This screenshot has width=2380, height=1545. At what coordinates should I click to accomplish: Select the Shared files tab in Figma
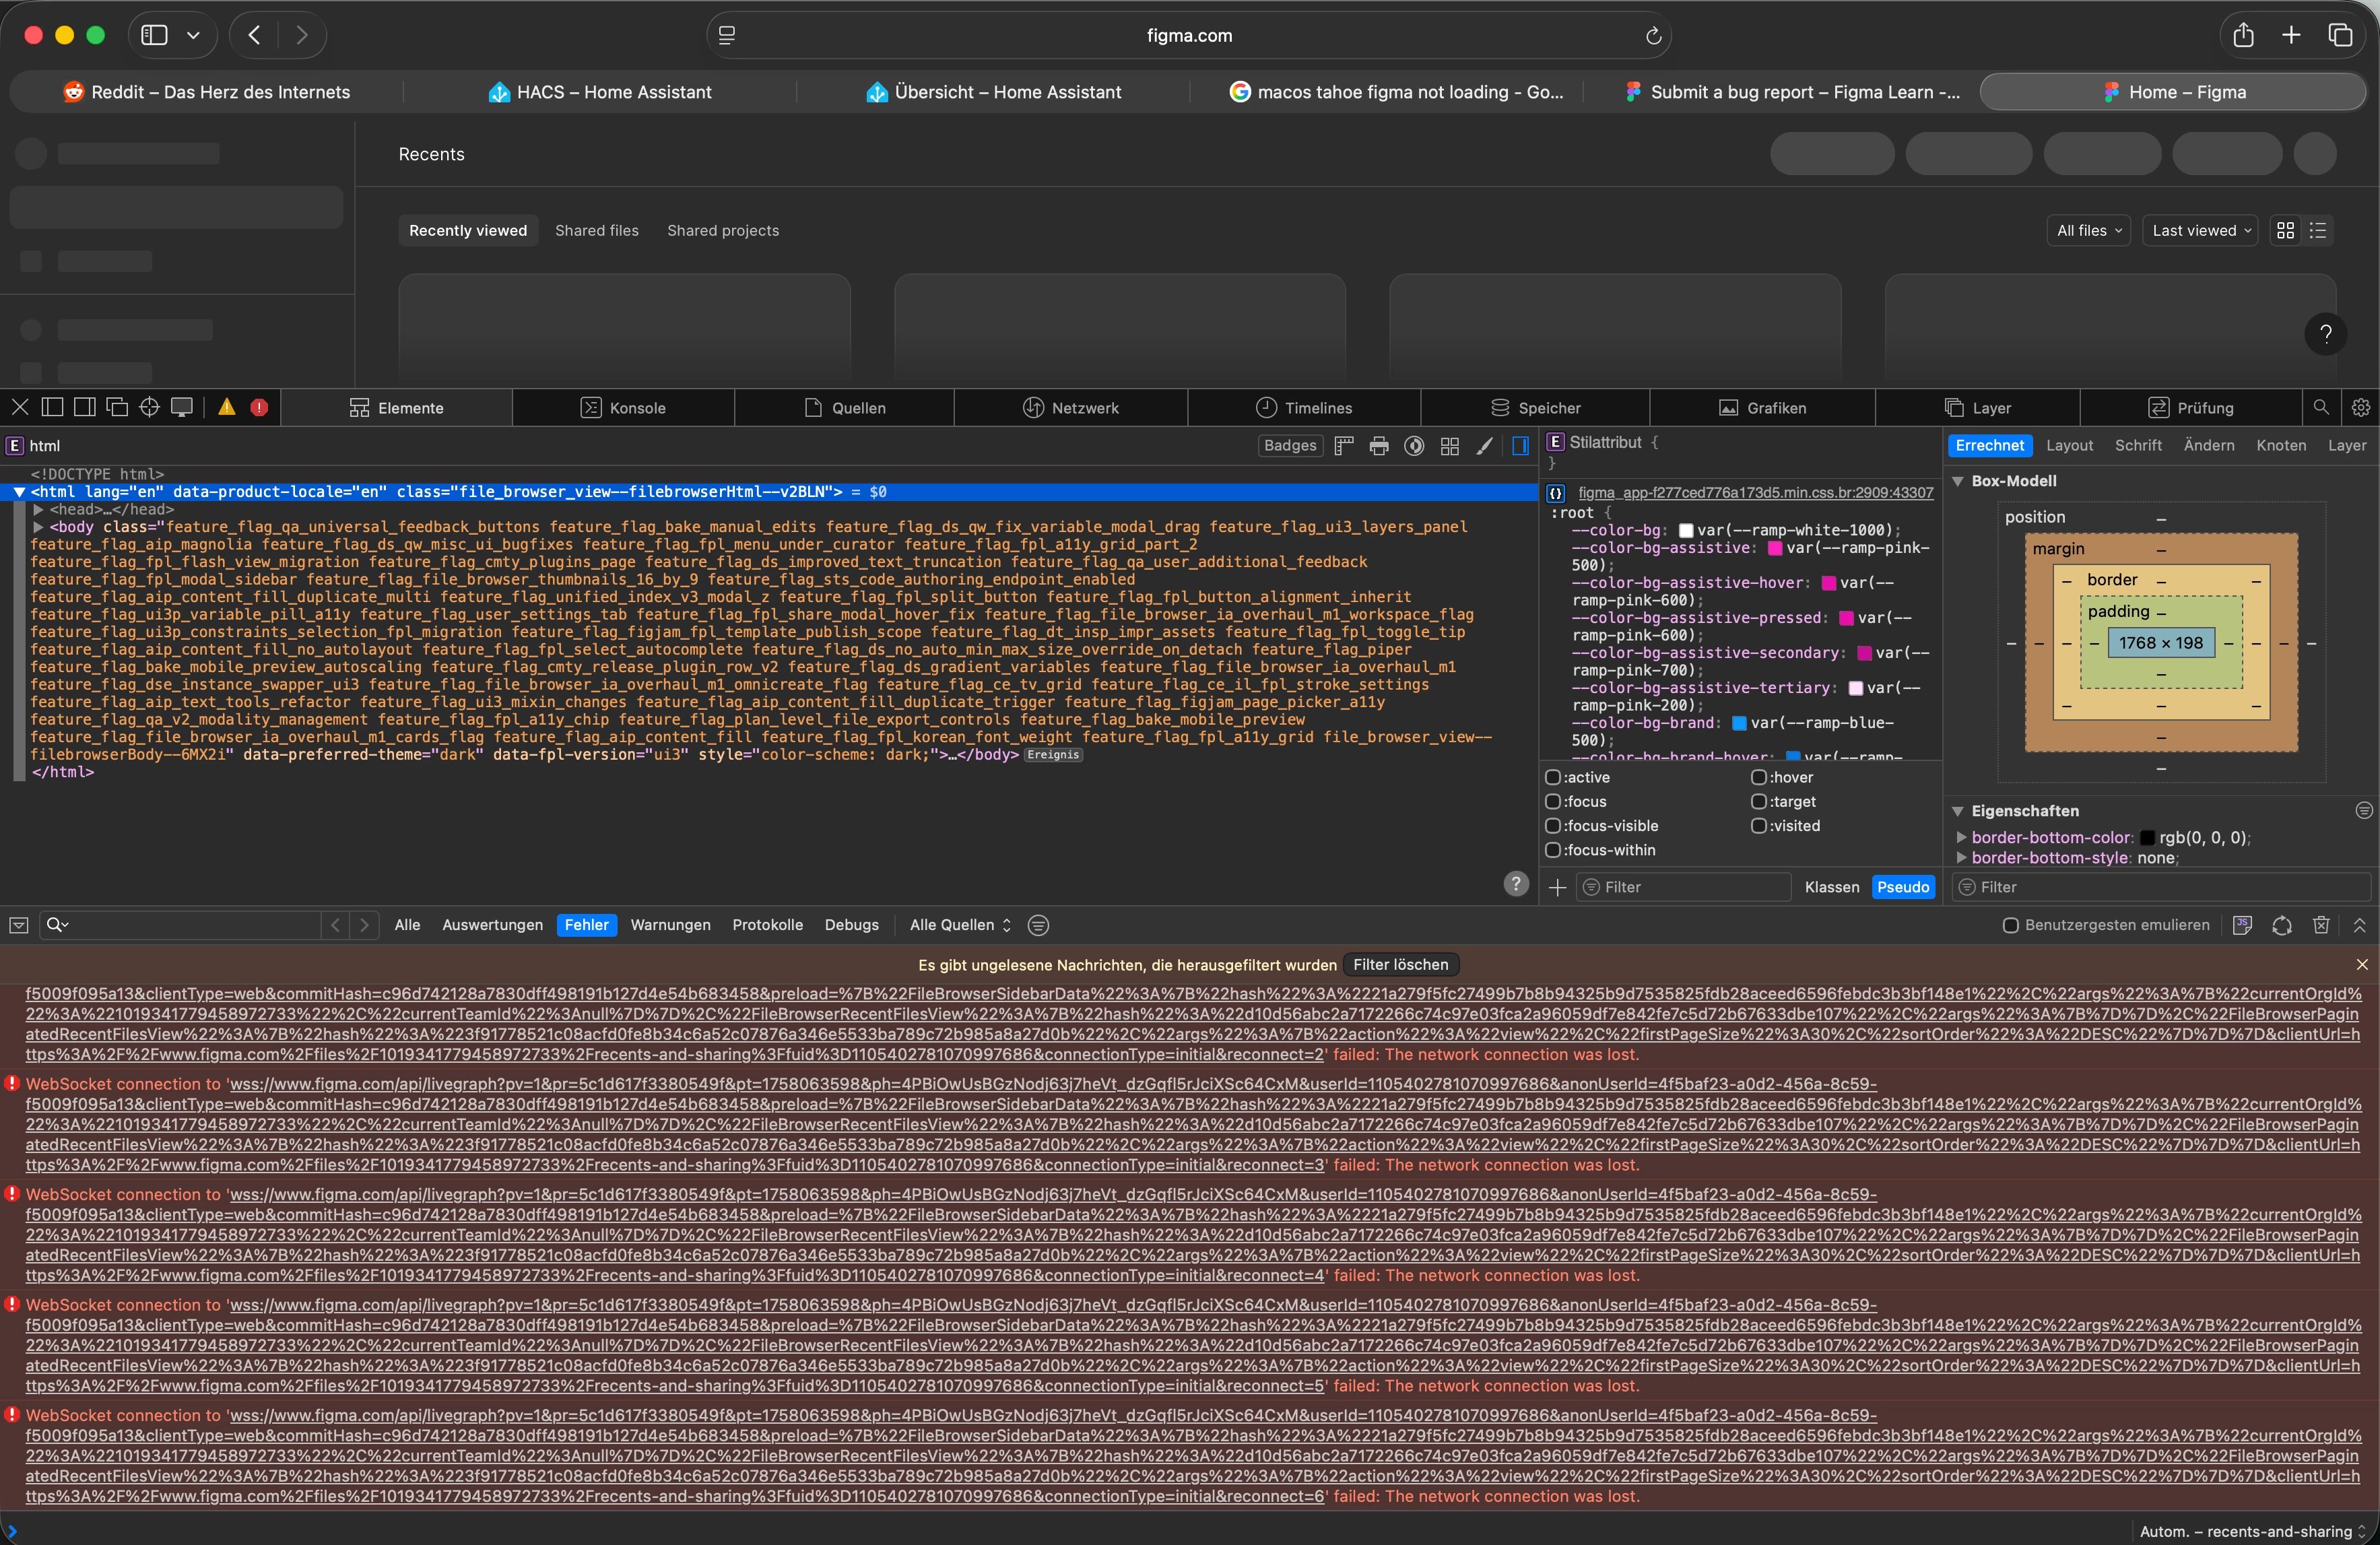point(597,230)
